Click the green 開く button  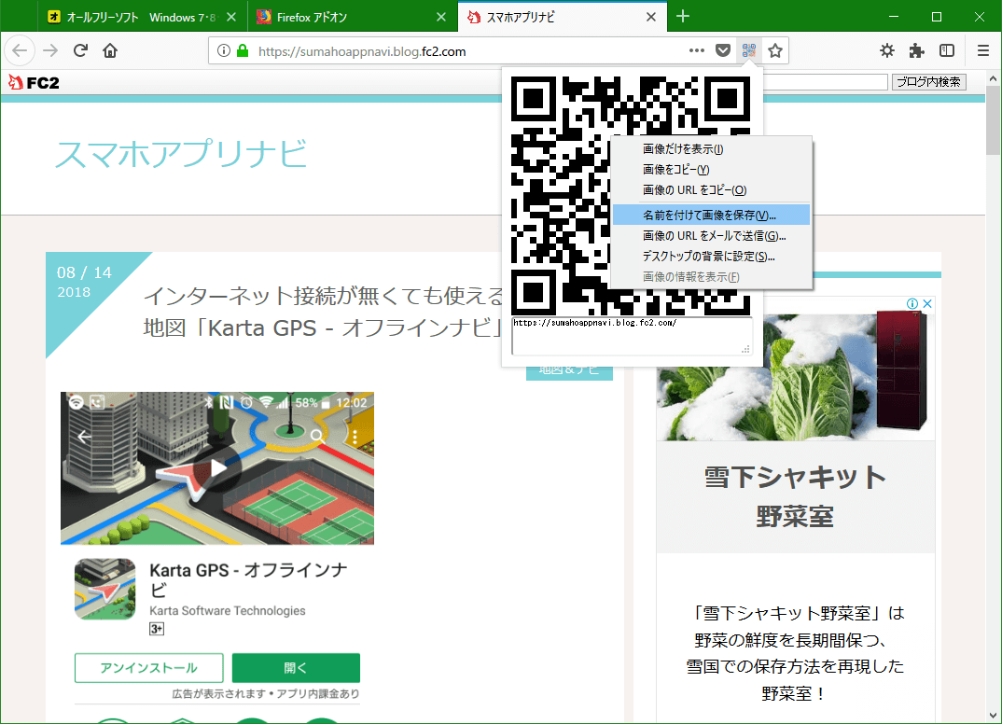pyautogui.click(x=296, y=668)
